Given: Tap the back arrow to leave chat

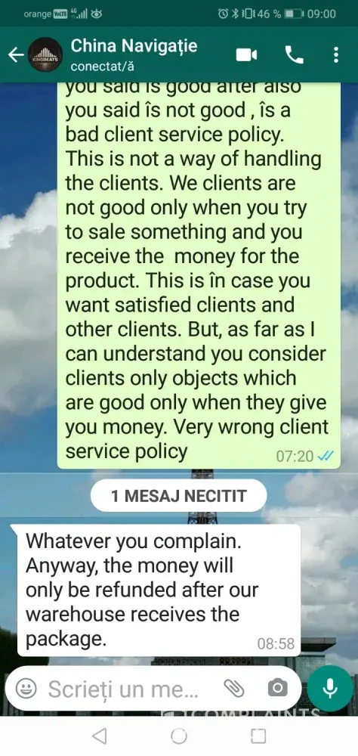Looking at the screenshot, I should (x=15, y=55).
